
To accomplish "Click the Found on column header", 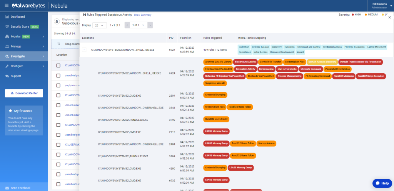I will click(186, 38).
